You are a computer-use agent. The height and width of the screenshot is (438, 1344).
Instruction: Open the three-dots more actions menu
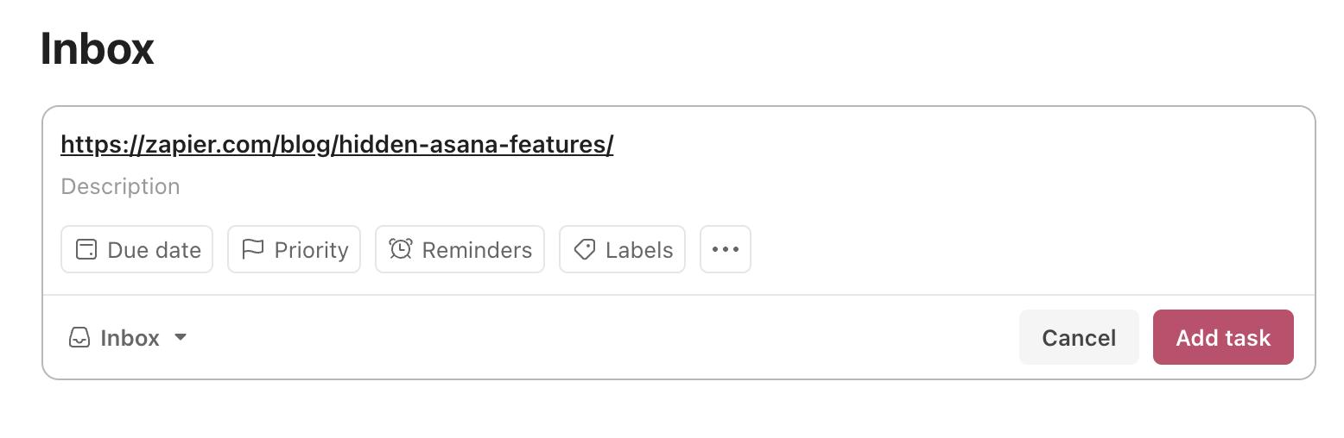coord(726,249)
